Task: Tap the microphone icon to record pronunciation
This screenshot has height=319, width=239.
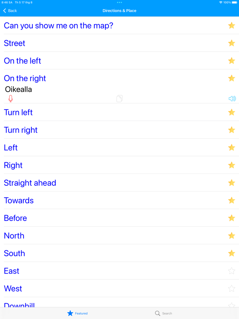Action: click(x=11, y=98)
